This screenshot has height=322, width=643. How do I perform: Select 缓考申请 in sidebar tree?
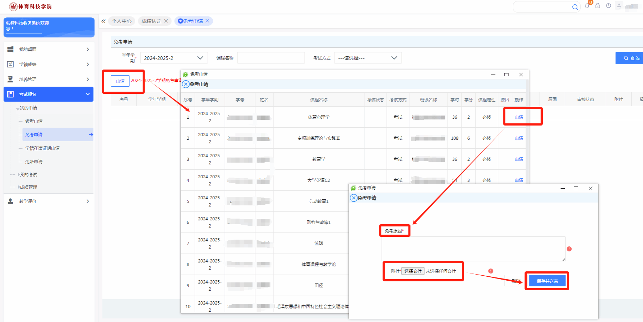point(34,121)
